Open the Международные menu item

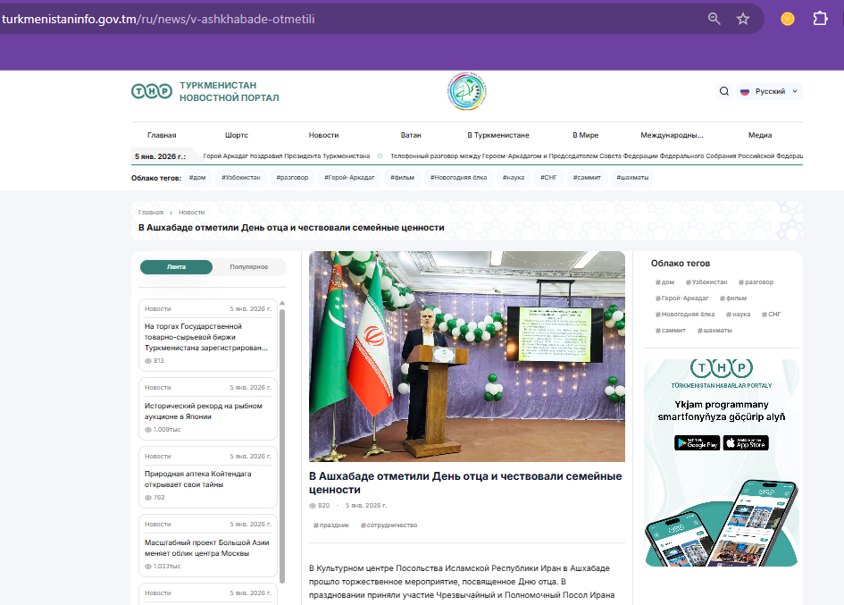coord(672,135)
